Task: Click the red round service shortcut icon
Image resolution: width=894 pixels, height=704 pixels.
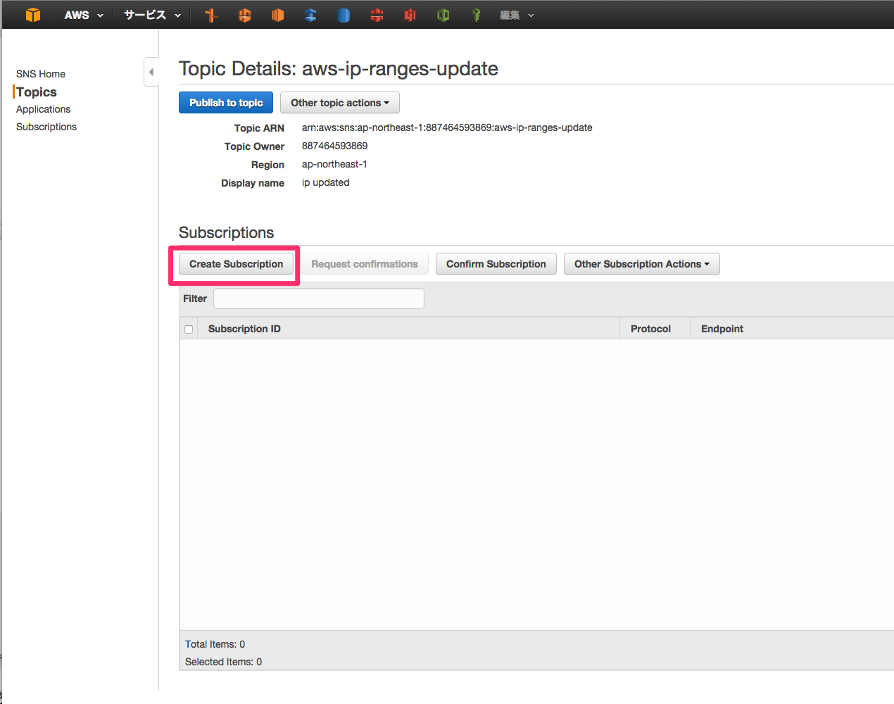Action: (x=377, y=15)
